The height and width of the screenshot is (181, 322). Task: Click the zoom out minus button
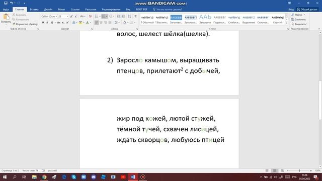click(x=288, y=170)
